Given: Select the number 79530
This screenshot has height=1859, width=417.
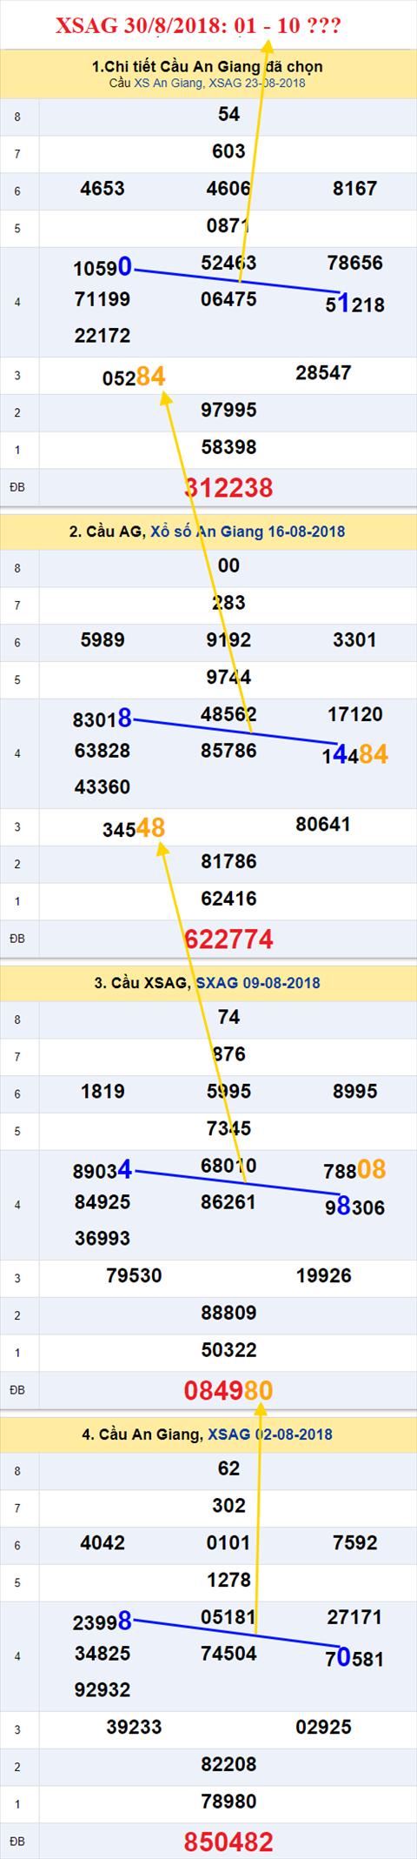Looking at the screenshot, I should (x=134, y=1276).
